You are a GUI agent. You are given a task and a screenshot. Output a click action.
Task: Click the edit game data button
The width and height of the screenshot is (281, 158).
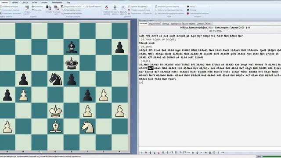[x=167, y=7]
